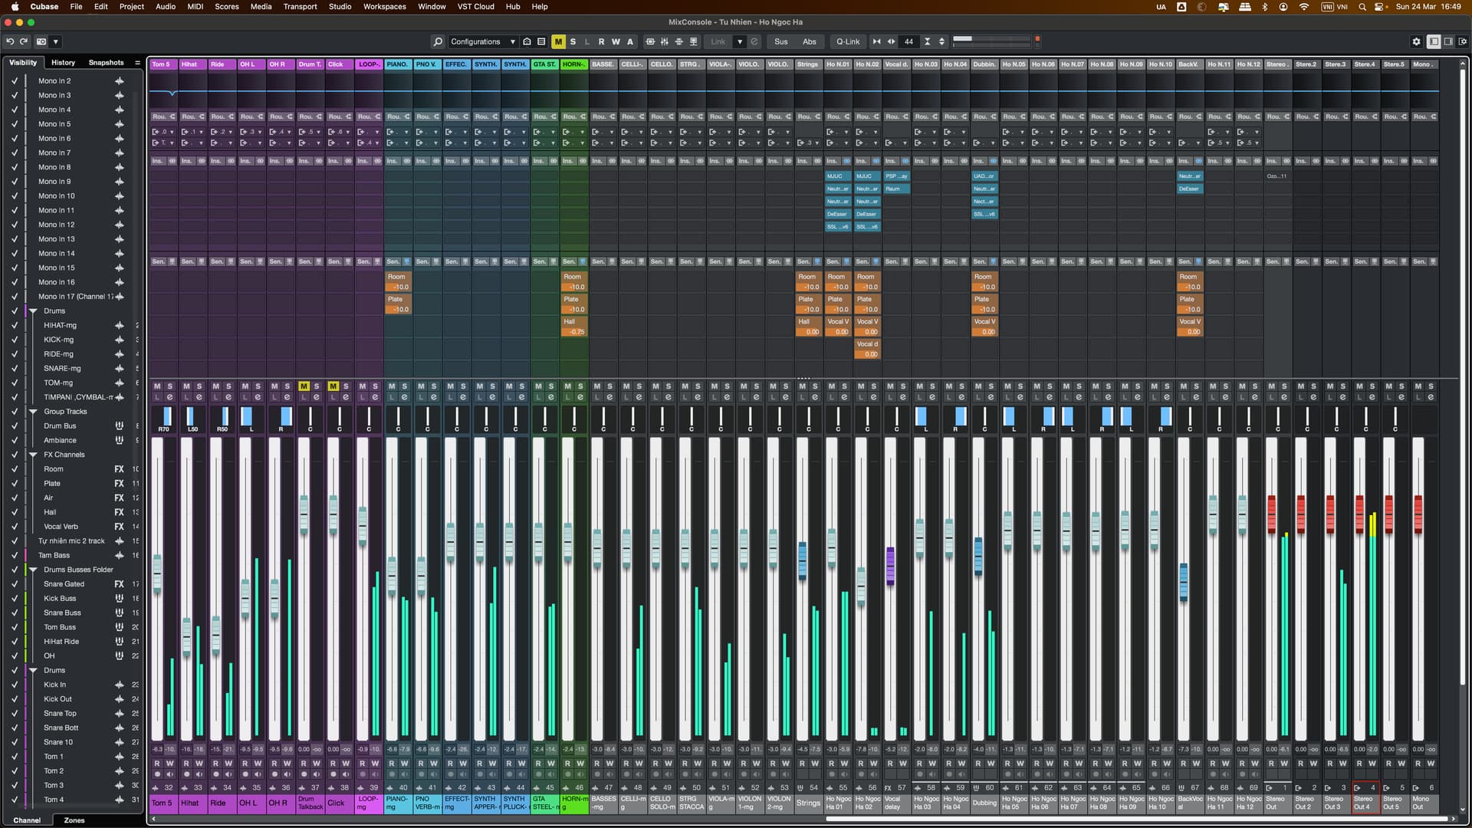
Task: Switch to the History tab
Action: (x=64, y=62)
